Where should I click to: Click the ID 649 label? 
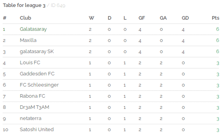click(58, 6)
